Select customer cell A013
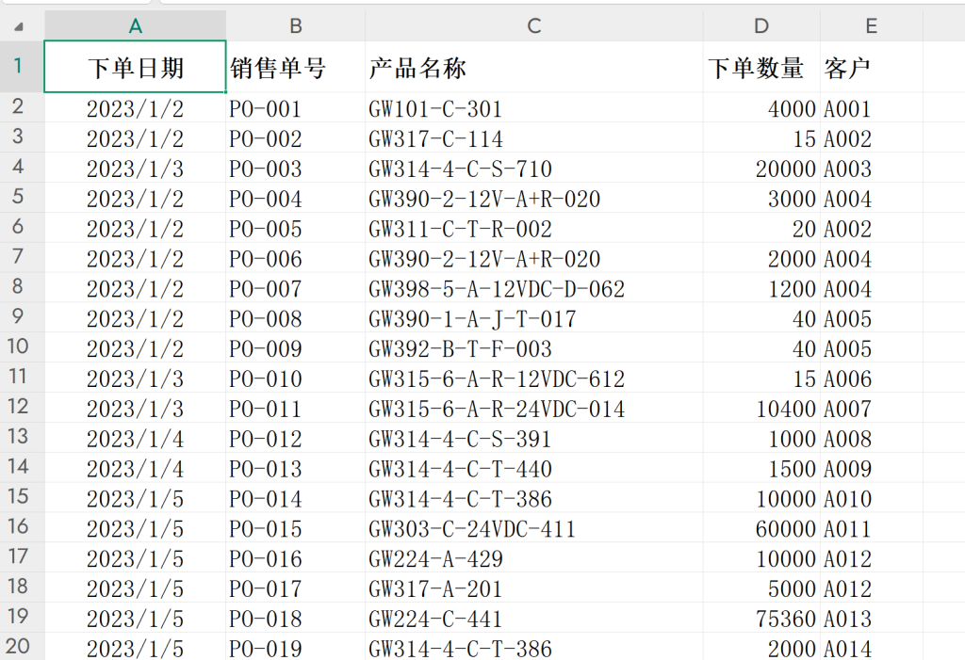 [871, 619]
